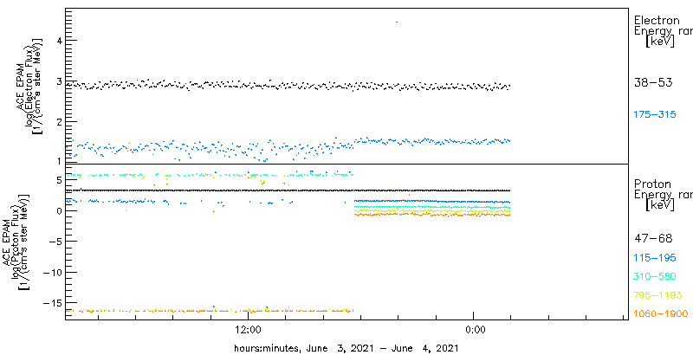Select the 115-195 proton energy label
This screenshot has height=355, width=693.
point(655,258)
